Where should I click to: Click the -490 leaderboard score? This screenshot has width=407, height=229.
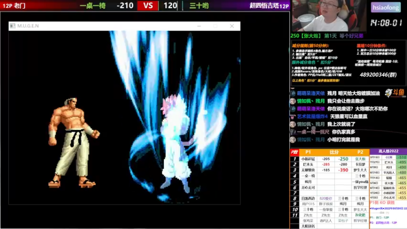(x=402, y=167)
